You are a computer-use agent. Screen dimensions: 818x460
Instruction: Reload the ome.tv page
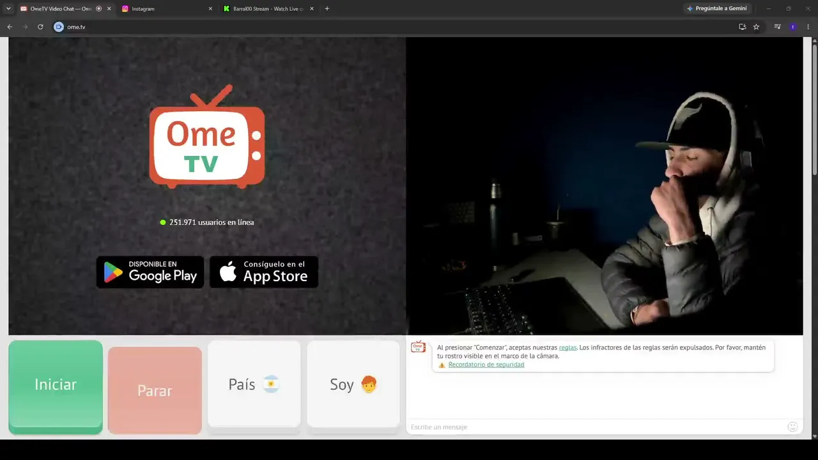(x=40, y=27)
